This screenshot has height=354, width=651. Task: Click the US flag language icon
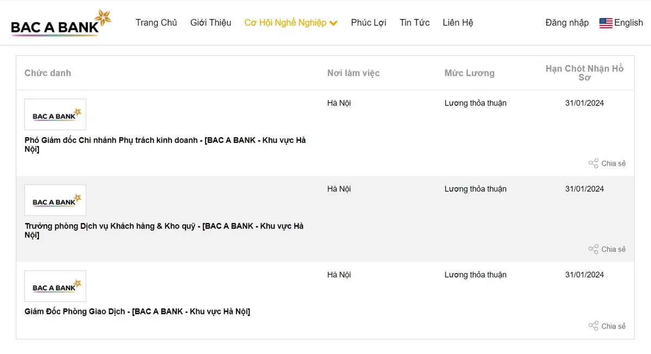pos(605,23)
